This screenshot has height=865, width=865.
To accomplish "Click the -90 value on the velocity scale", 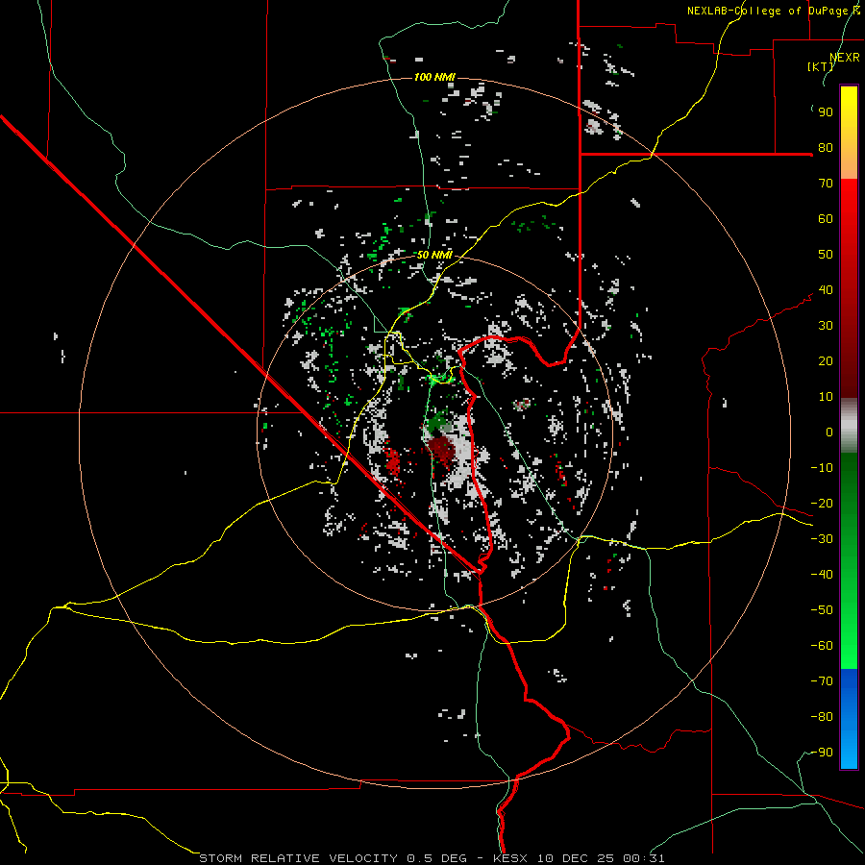I will click(x=822, y=753).
